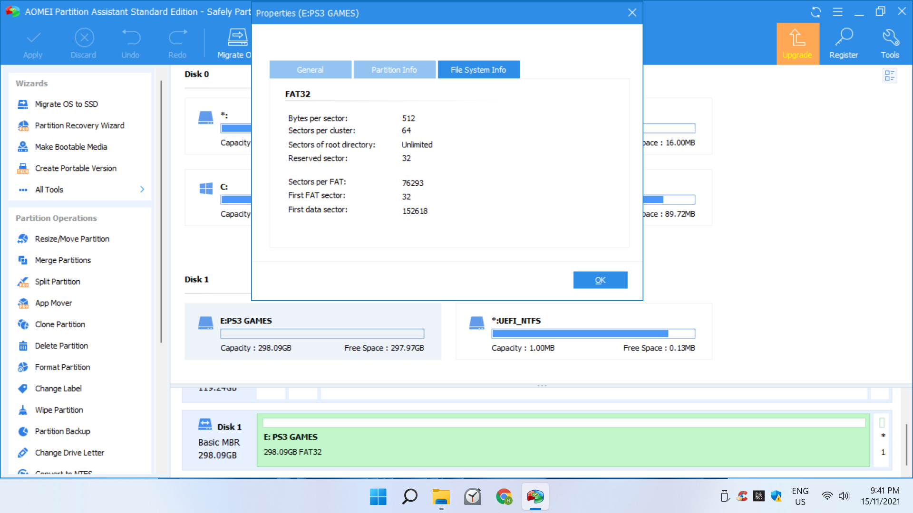Choose Split Partition operation

coord(58,282)
